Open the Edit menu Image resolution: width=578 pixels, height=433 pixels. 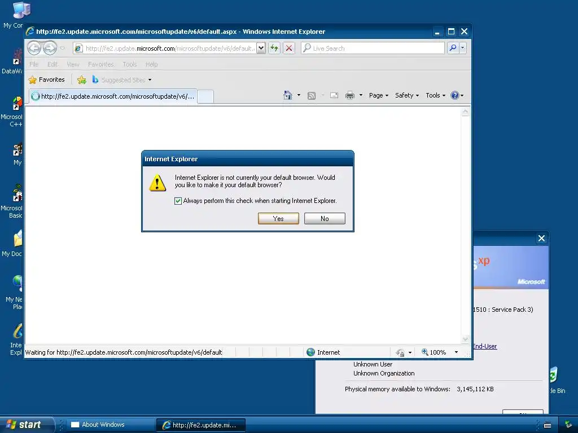(52, 64)
